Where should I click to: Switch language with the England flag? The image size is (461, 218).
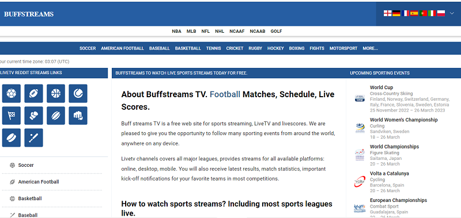point(387,13)
